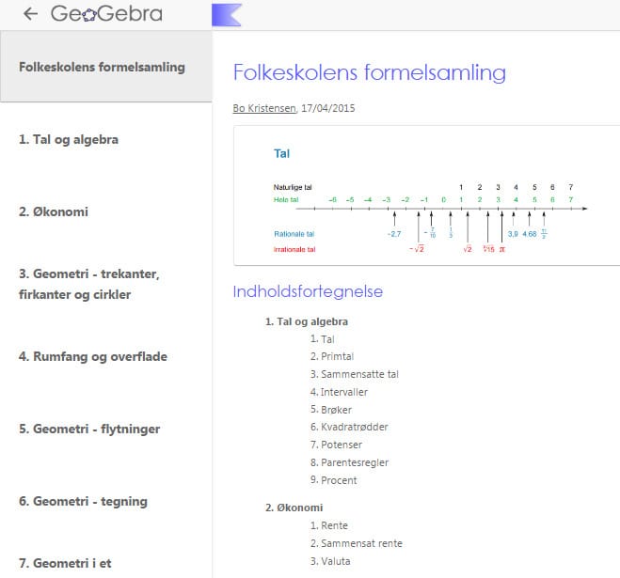620x578 pixels.
Task: Select Potenser in the contents list
Action: coord(337,445)
